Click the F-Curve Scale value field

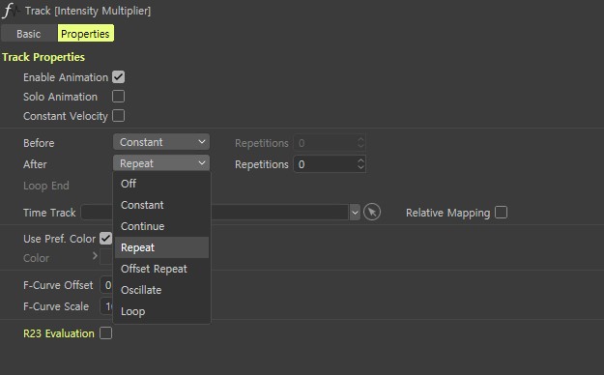106,306
